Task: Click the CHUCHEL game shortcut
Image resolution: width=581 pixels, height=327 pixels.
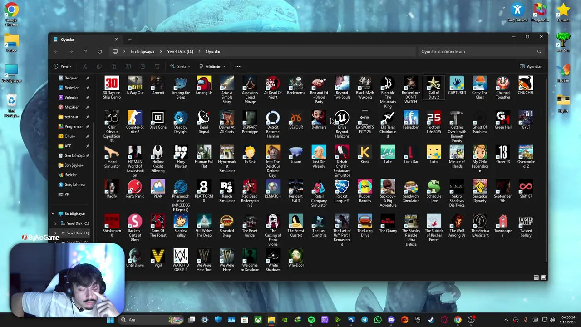Action: tap(526, 86)
